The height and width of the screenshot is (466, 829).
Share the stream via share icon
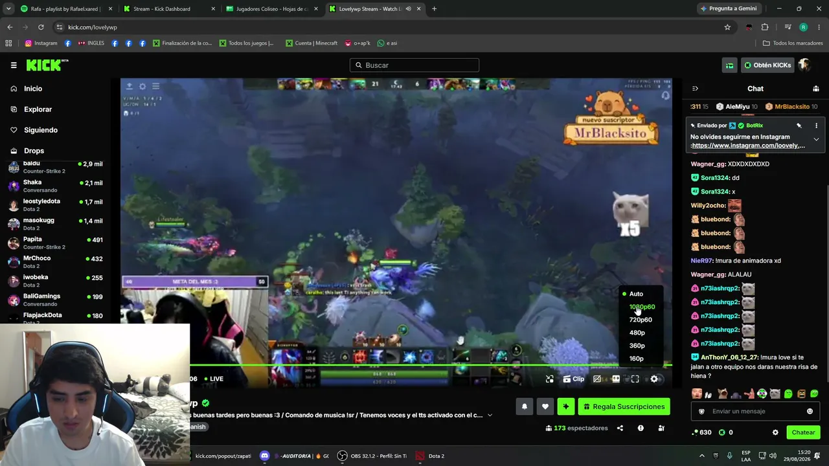pyautogui.click(x=620, y=428)
